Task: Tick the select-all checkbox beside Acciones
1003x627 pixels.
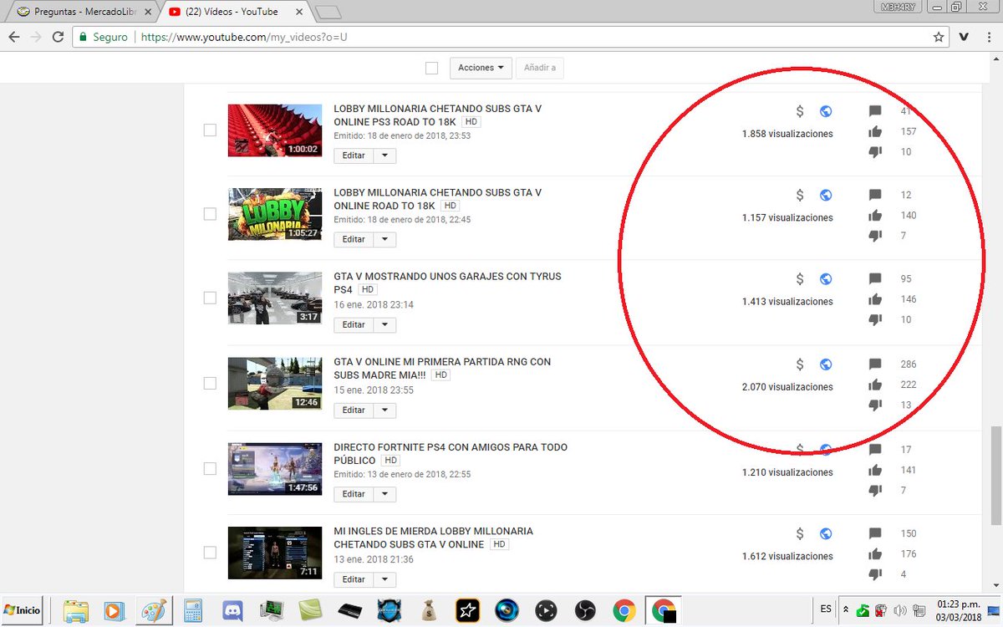Action: coord(431,68)
